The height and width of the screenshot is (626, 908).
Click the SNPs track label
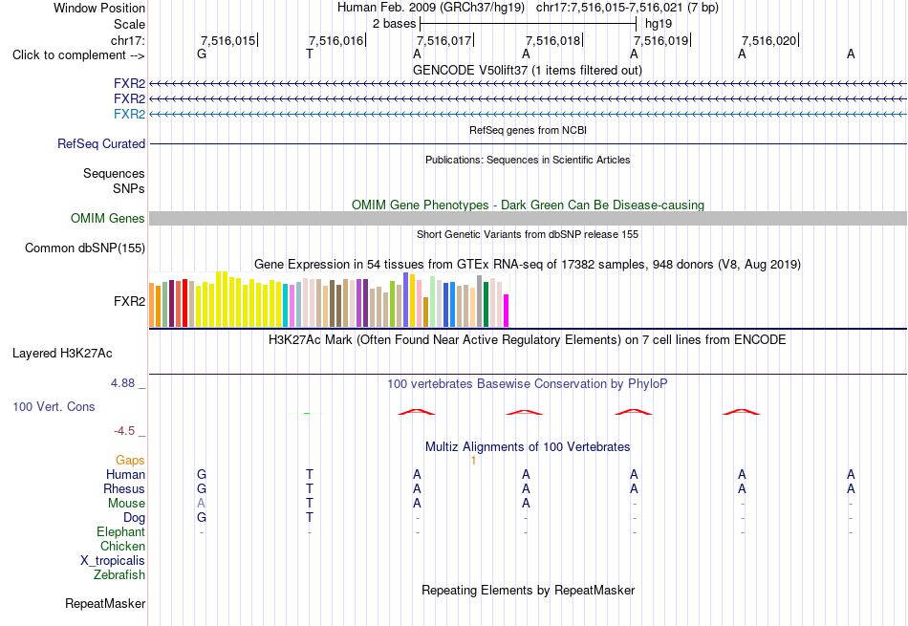tap(129, 189)
